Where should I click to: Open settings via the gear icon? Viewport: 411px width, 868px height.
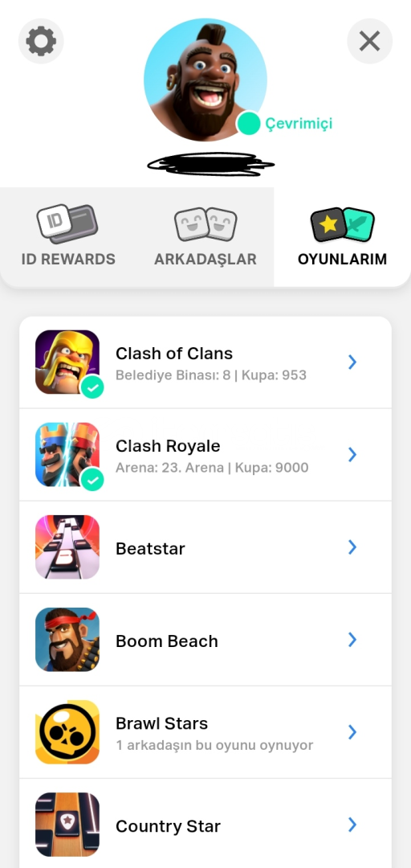click(x=41, y=41)
